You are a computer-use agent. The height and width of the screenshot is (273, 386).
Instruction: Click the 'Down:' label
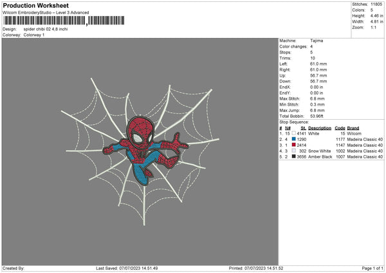tap(285, 81)
